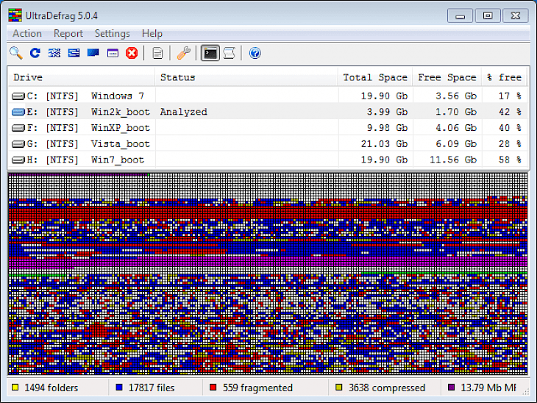Click the olive compressed legend swatch
537x403 pixels.
tap(338, 388)
